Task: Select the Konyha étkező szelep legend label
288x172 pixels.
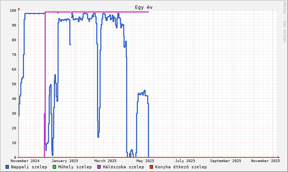Action: coord(181,167)
